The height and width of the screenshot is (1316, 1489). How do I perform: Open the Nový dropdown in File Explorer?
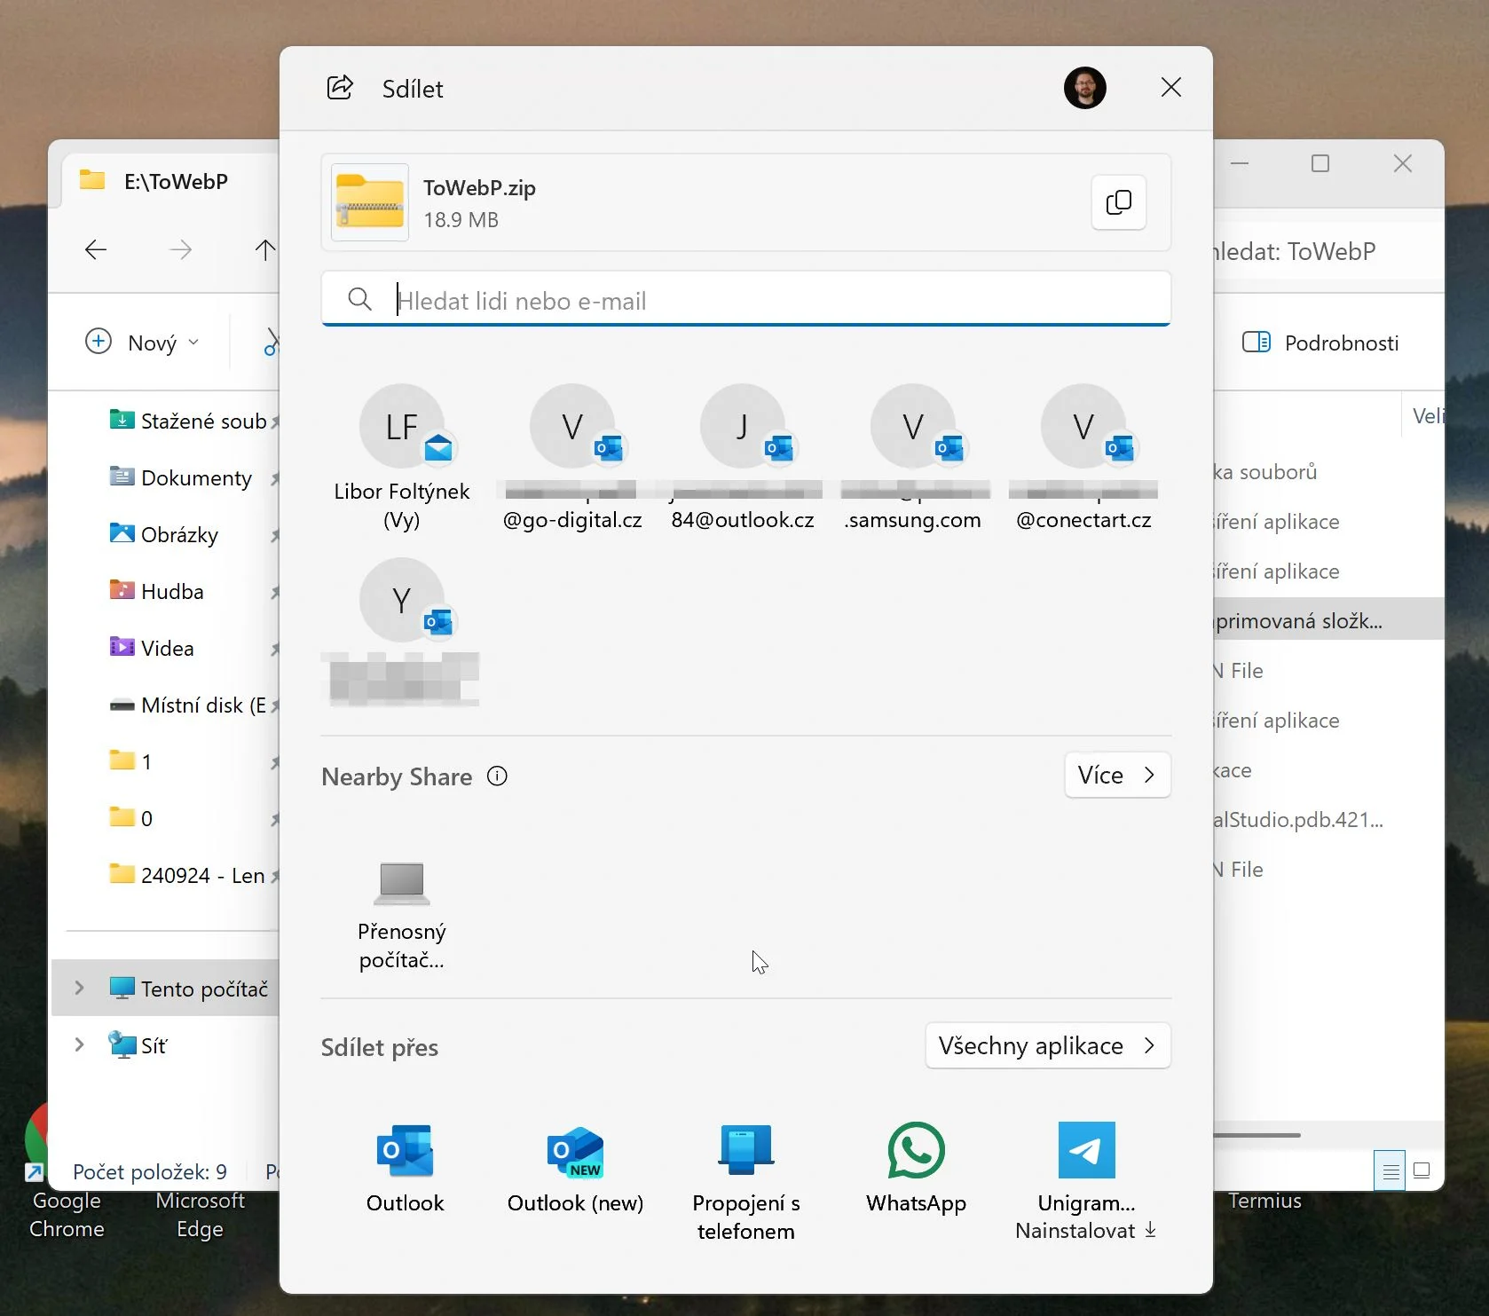pyautogui.click(x=142, y=343)
